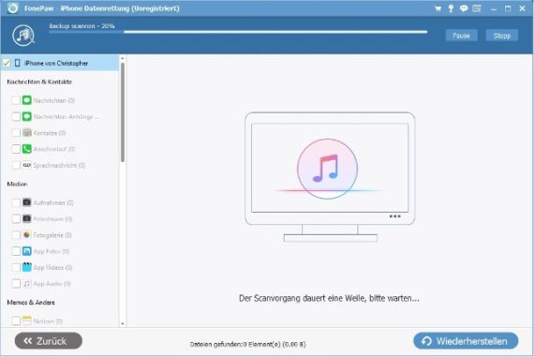Click the Fotogalerie colorful flower icon
The height and width of the screenshot is (357, 534).
point(27,234)
